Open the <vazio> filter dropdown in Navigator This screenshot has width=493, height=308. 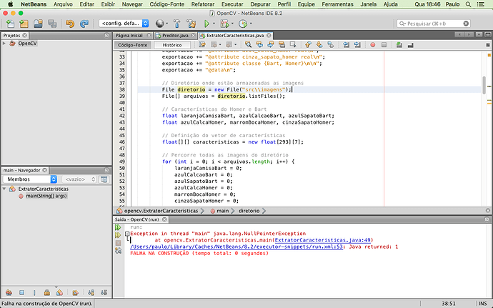pyautogui.click(x=79, y=179)
